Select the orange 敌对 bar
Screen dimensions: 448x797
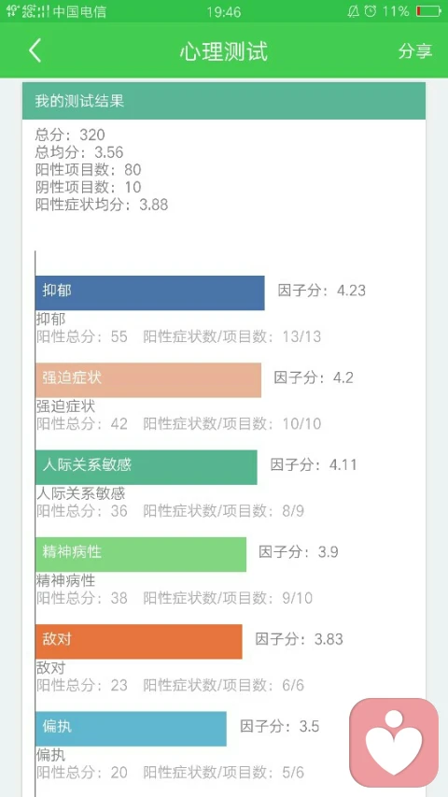[x=139, y=642]
